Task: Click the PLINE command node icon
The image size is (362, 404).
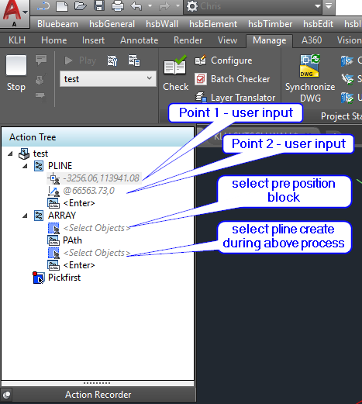Action: coord(39,166)
